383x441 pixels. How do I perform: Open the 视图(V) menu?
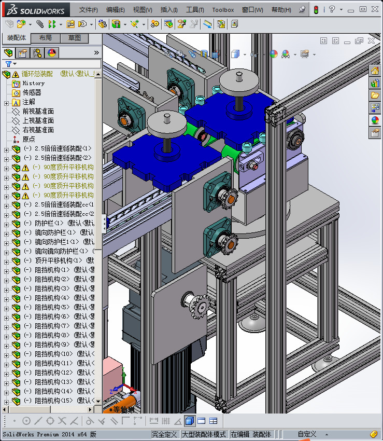tap(143, 10)
